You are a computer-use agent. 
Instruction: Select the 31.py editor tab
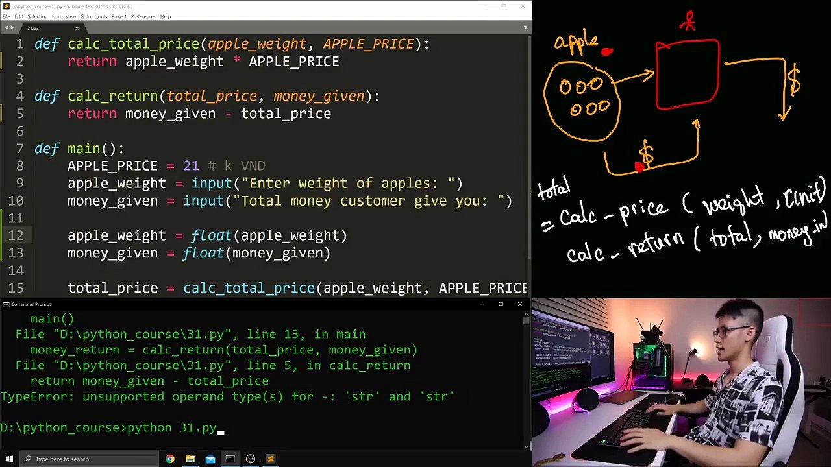click(x=51, y=28)
